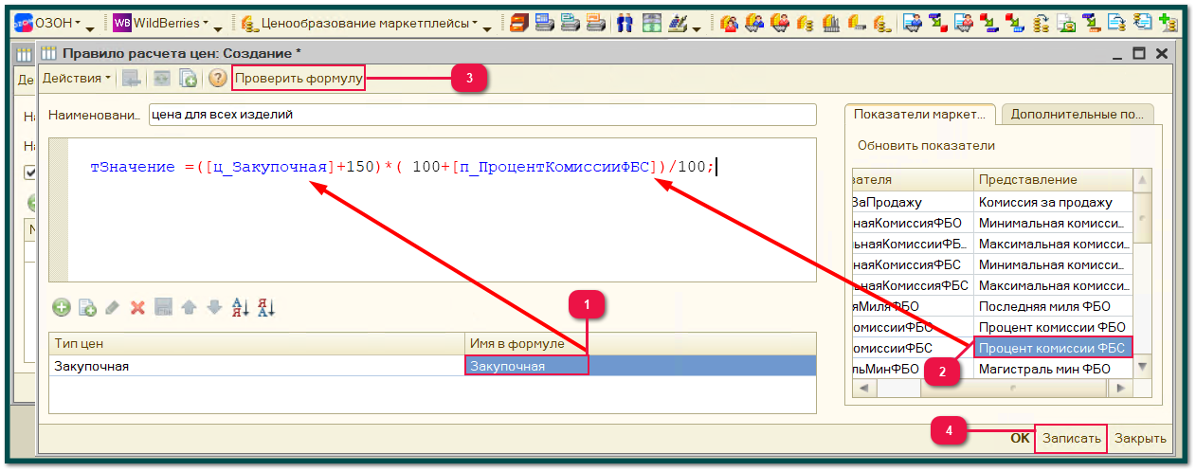Select the Комиссия за продажу row

tap(991, 202)
